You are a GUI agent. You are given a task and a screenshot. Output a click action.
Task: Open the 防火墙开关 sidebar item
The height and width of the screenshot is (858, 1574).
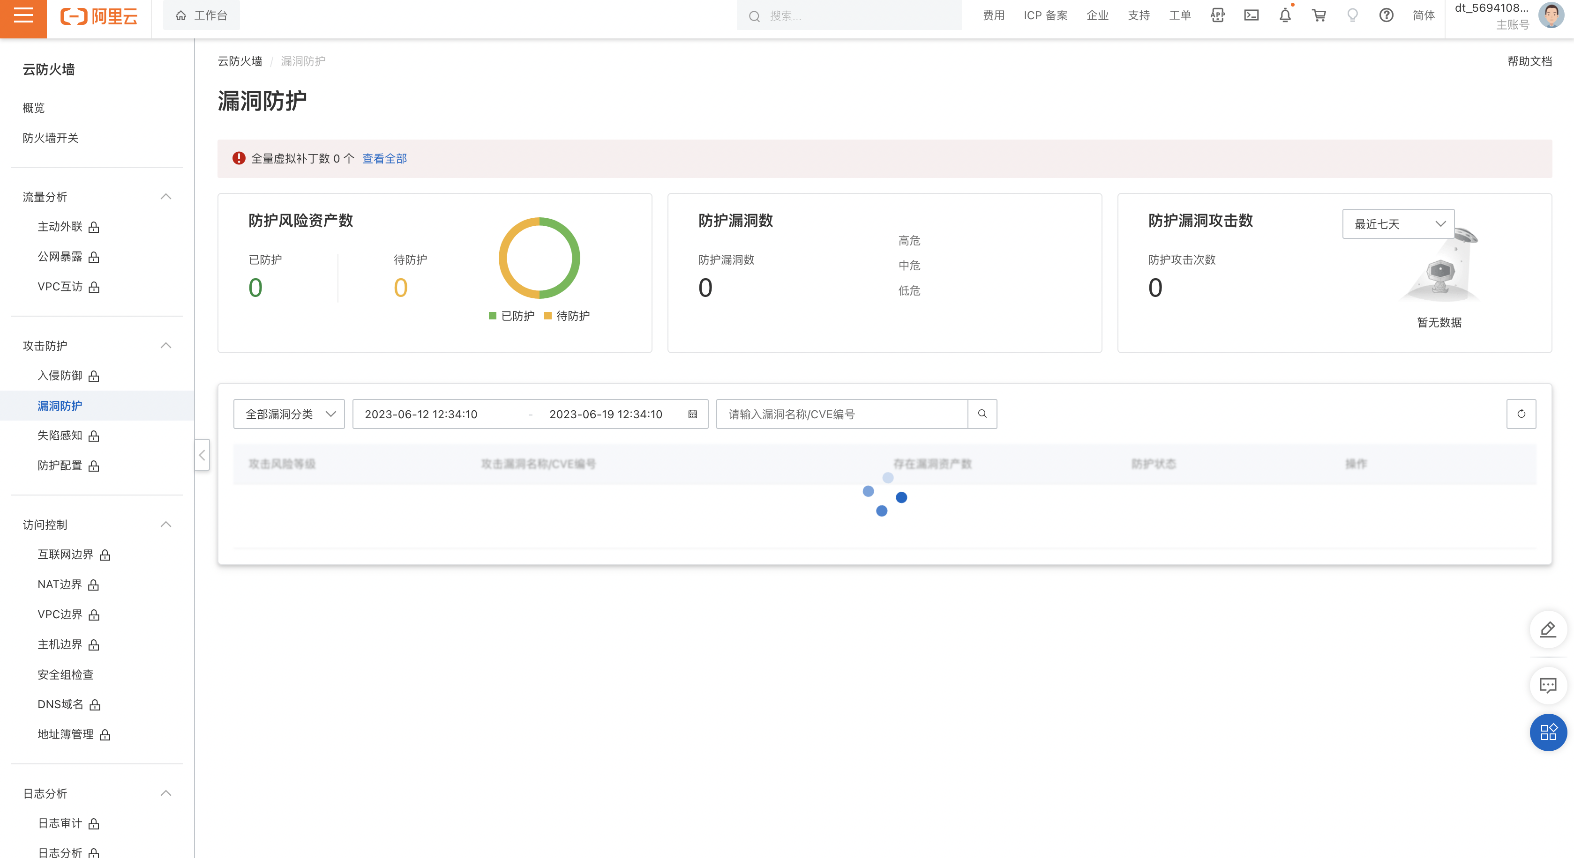tap(51, 138)
